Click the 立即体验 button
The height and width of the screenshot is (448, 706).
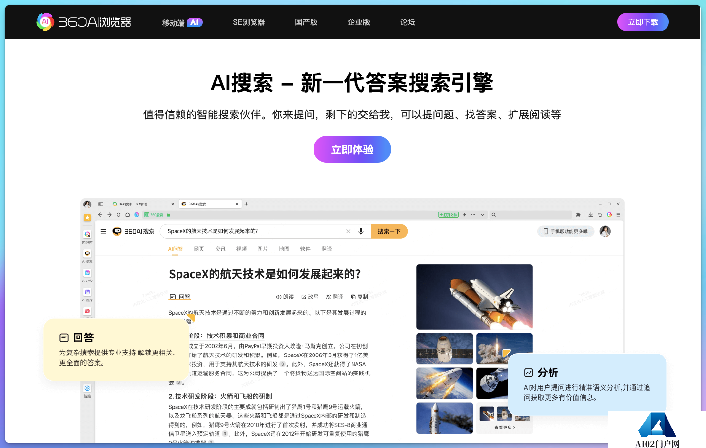pyautogui.click(x=352, y=149)
